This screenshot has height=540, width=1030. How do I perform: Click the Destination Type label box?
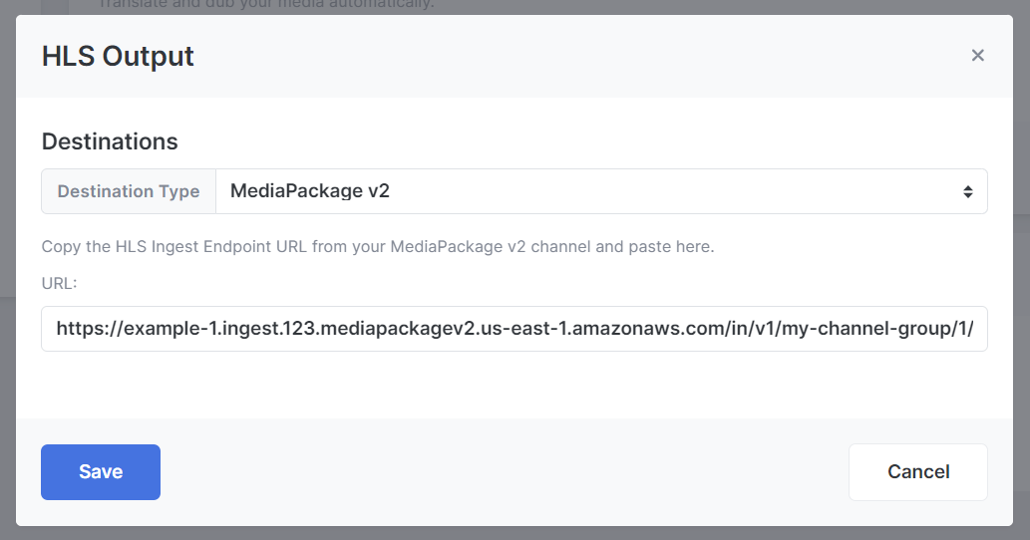tap(129, 191)
